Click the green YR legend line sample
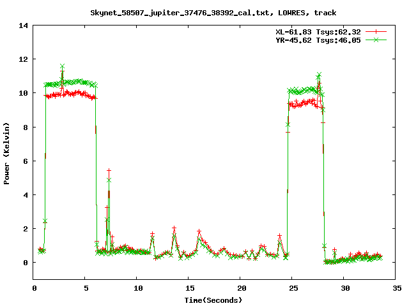Screen dimensions: 409x306 click(376, 40)
